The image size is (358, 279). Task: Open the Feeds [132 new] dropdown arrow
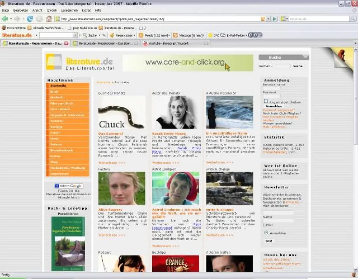(x=169, y=35)
